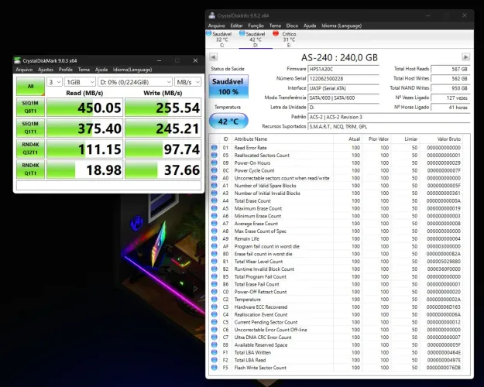Image resolution: width=484 pixels, height=387 pixels.
Task: Click status orb for Available Reserved Space row
Action: [x=215, y=344]
